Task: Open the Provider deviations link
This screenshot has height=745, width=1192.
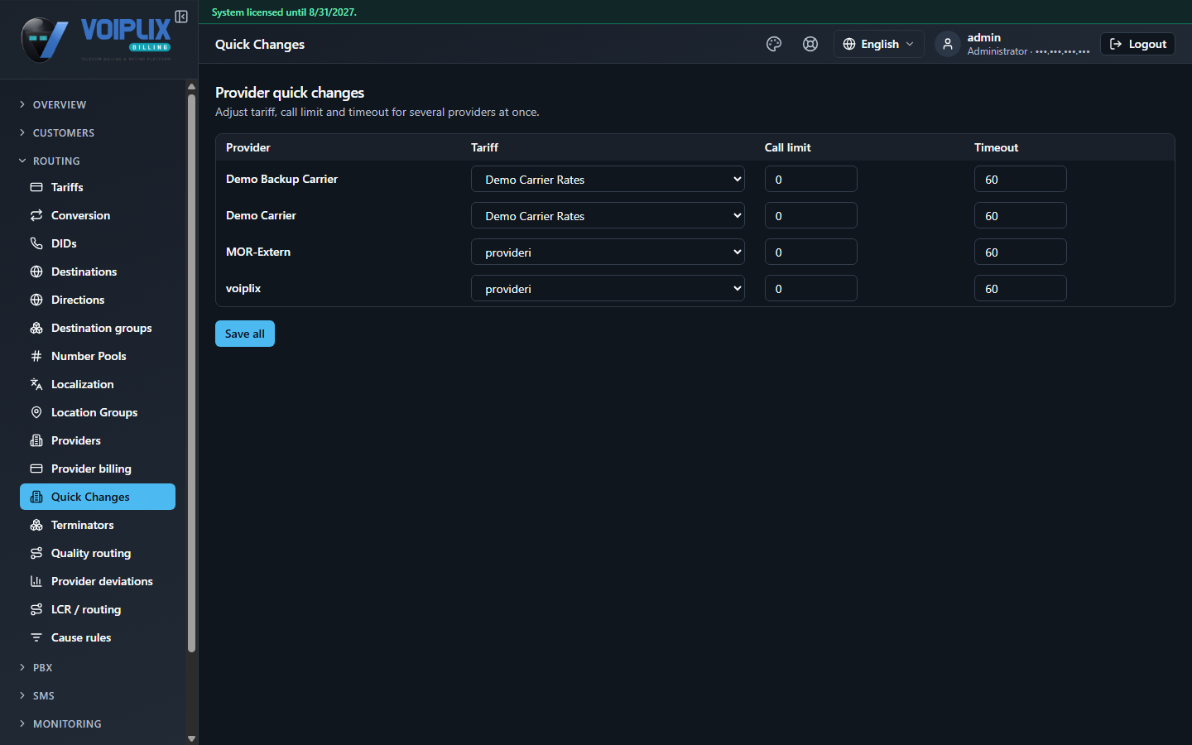Action: (x=98, y=581)
